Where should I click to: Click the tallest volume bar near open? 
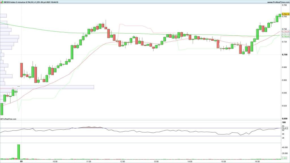point(19,152)
